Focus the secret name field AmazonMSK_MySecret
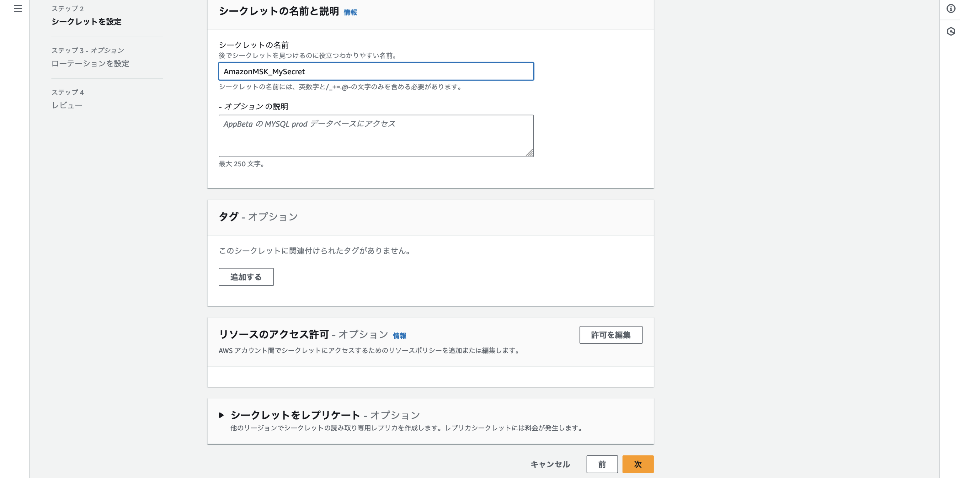 pyautogui.click(x=376, y=72)
